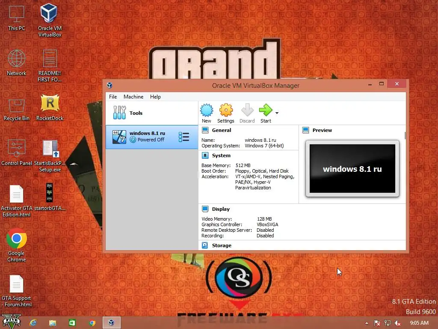Click the 'VBoxSVGA' graphics controller value
Screen dimensions: 438x329
267,224
